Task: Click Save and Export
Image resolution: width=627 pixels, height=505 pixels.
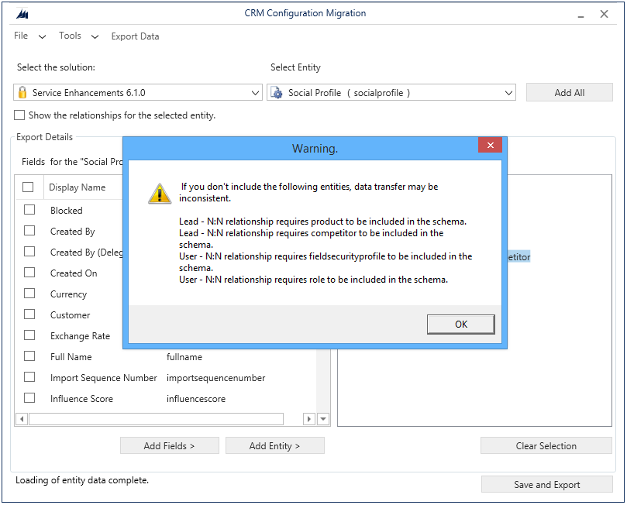Action: [546, 484]
